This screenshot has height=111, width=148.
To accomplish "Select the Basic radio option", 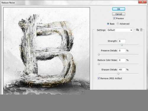I will (108, 24).
